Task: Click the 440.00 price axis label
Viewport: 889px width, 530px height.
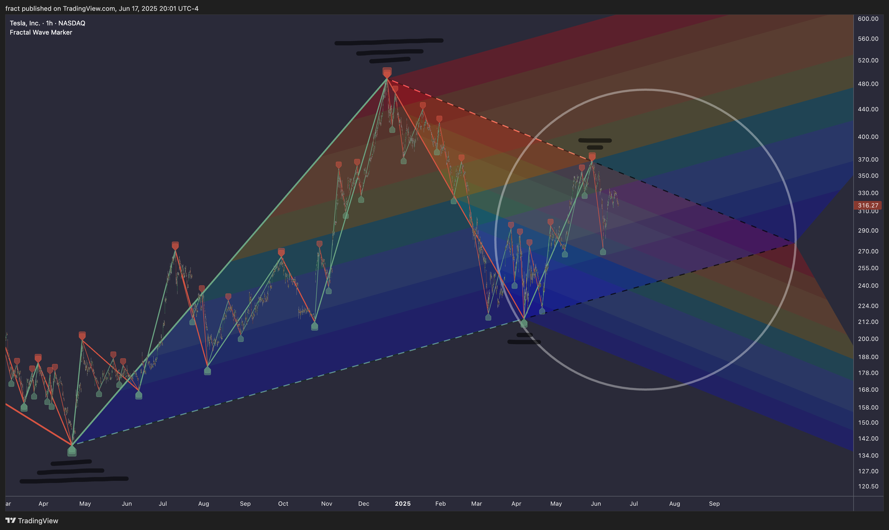Action: [868, 109]
